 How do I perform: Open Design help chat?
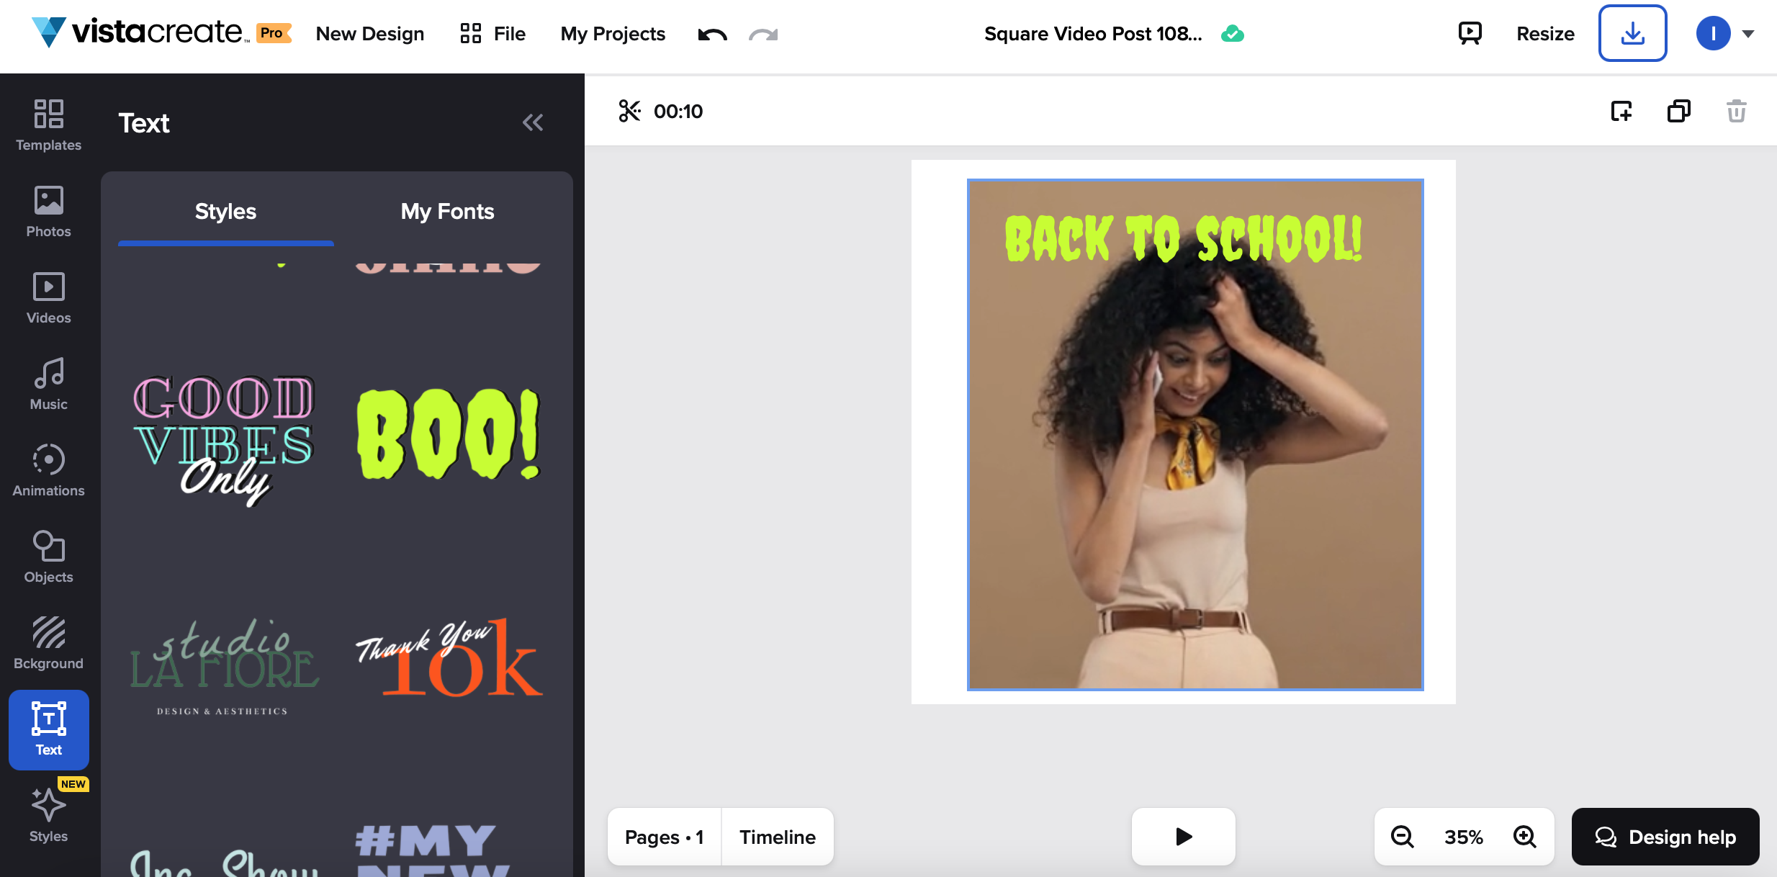coord(1665,837)
